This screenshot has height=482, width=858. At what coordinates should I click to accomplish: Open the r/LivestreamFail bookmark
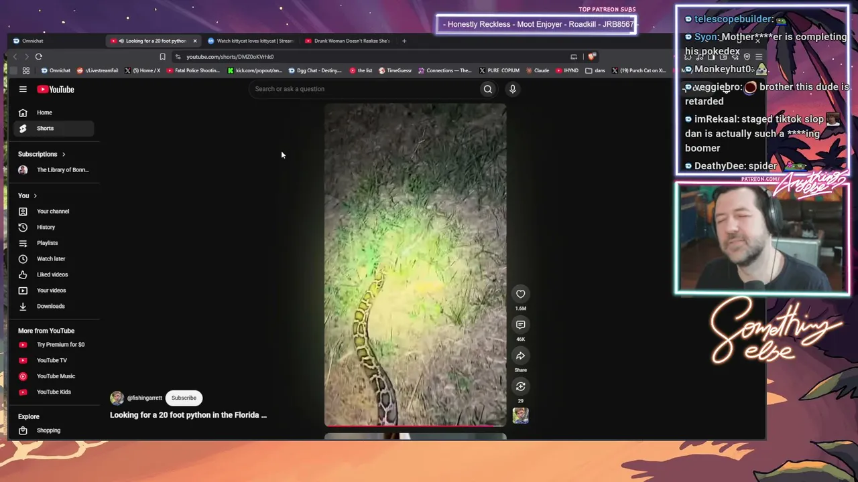click(x=98, y=70)
